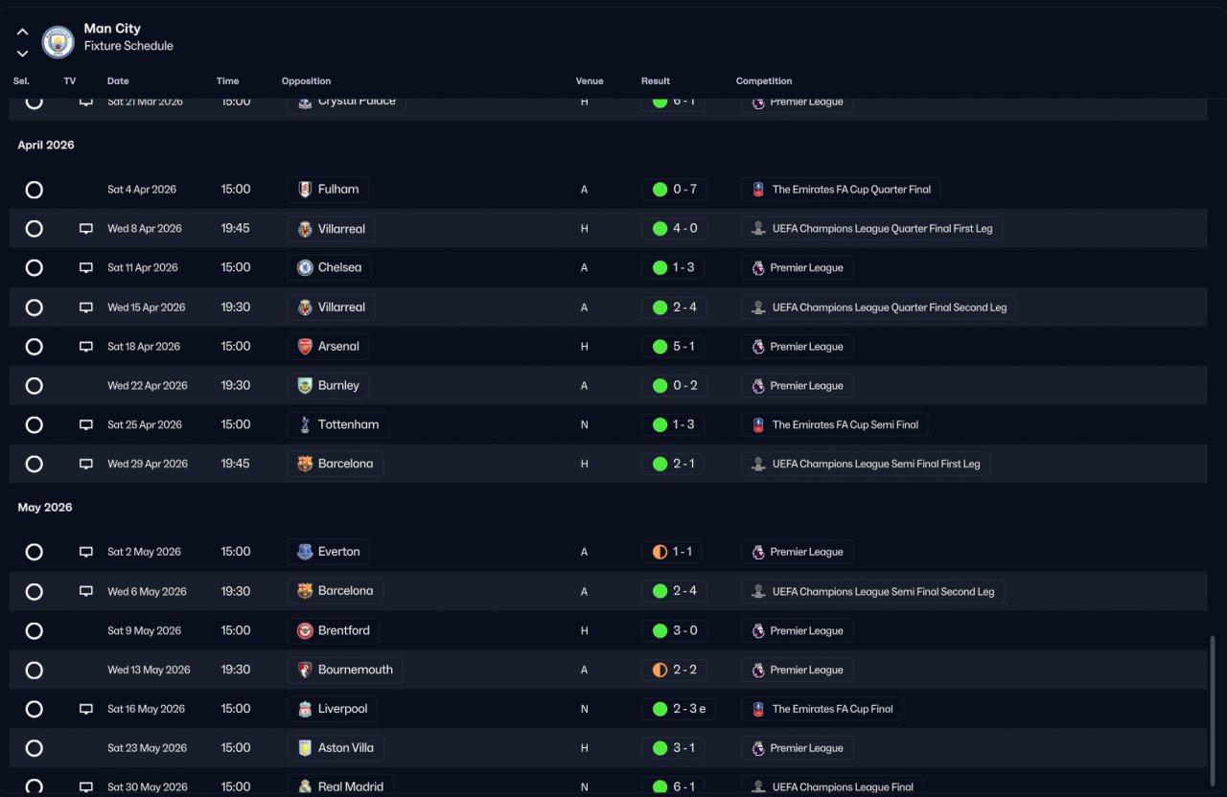Open the 0 - 7 result against Fulham
Screen dimensions: 1227x797
(x=674, y=190)
